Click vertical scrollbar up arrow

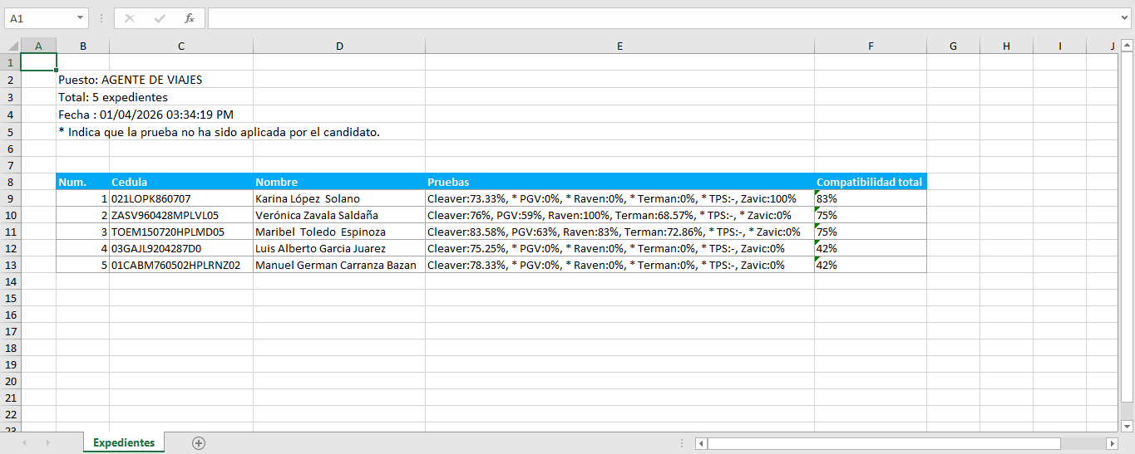(1127, 46)
